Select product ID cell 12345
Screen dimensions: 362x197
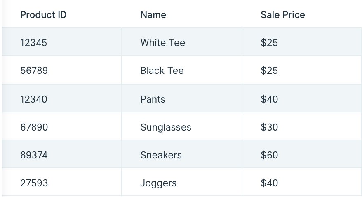62,41
